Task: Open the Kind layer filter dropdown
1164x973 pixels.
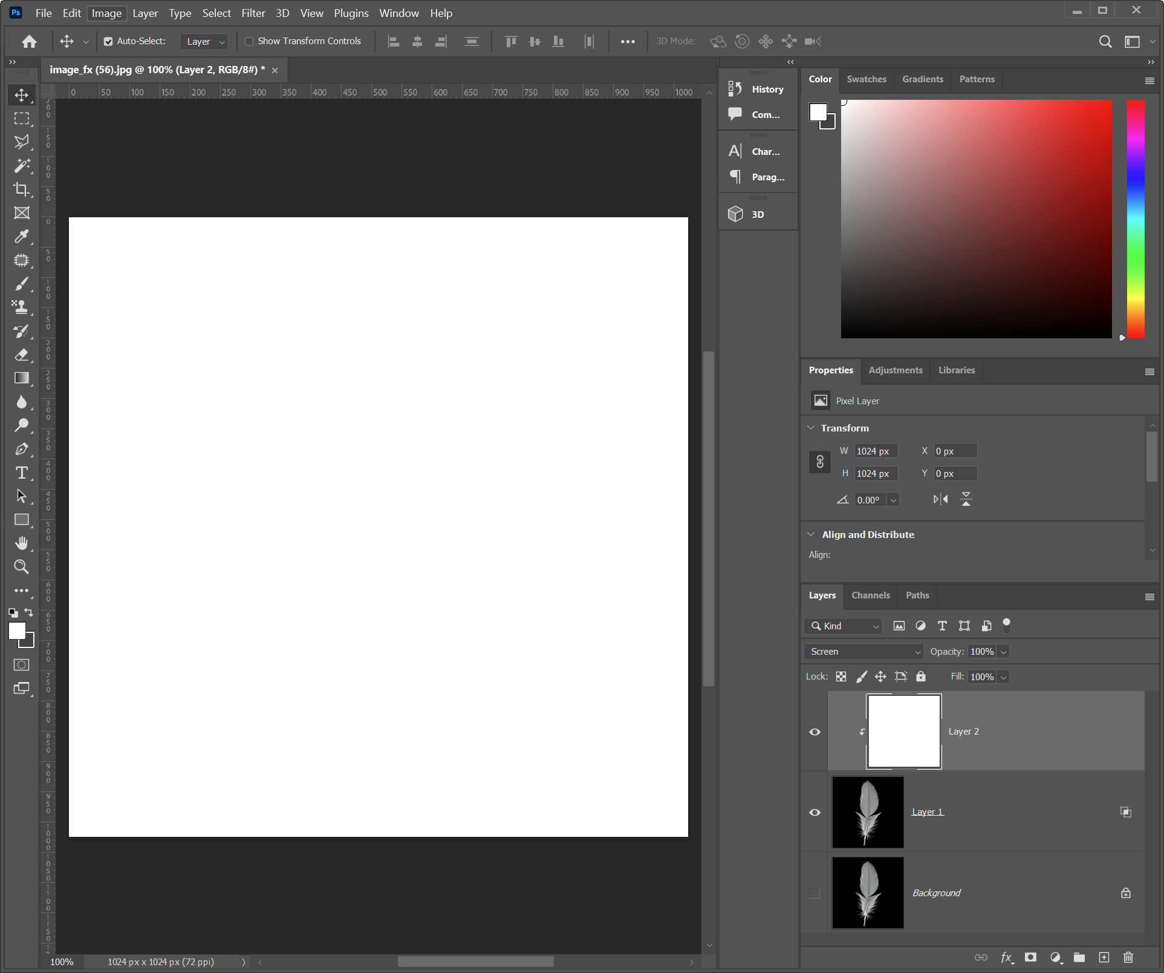Action: tap(844, 626)
